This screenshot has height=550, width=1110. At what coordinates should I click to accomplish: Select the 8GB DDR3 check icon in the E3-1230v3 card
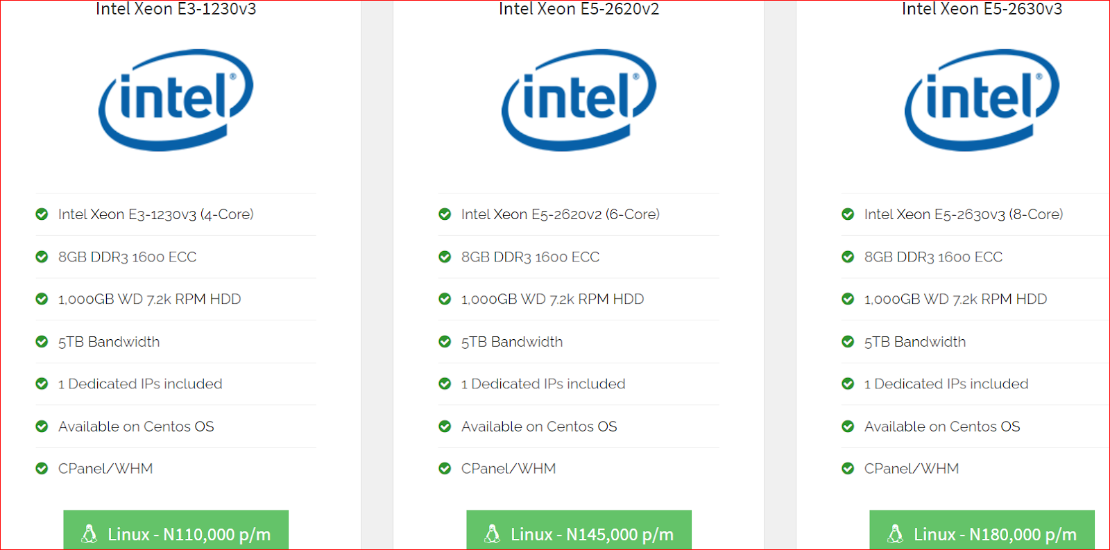coord(42,257)
